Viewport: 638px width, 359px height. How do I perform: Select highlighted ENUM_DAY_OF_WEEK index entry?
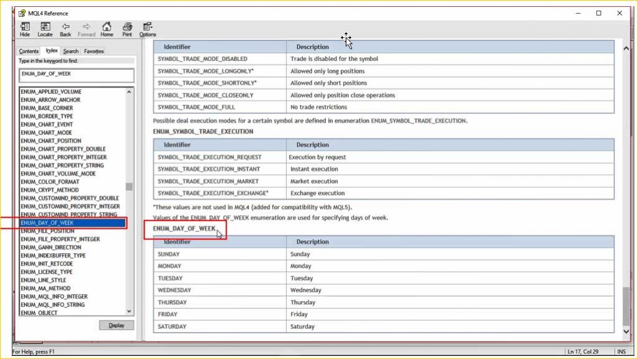72,223
